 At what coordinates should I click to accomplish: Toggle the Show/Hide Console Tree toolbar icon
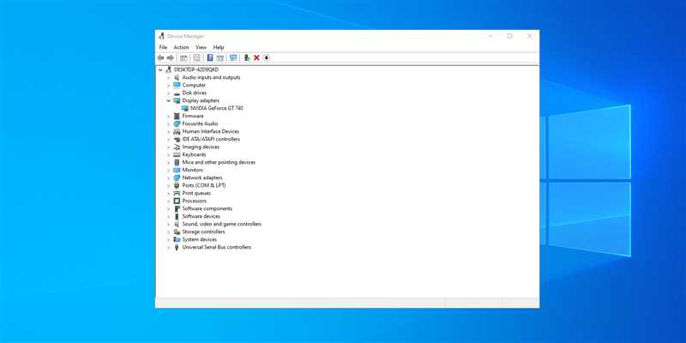coord(184,57)
